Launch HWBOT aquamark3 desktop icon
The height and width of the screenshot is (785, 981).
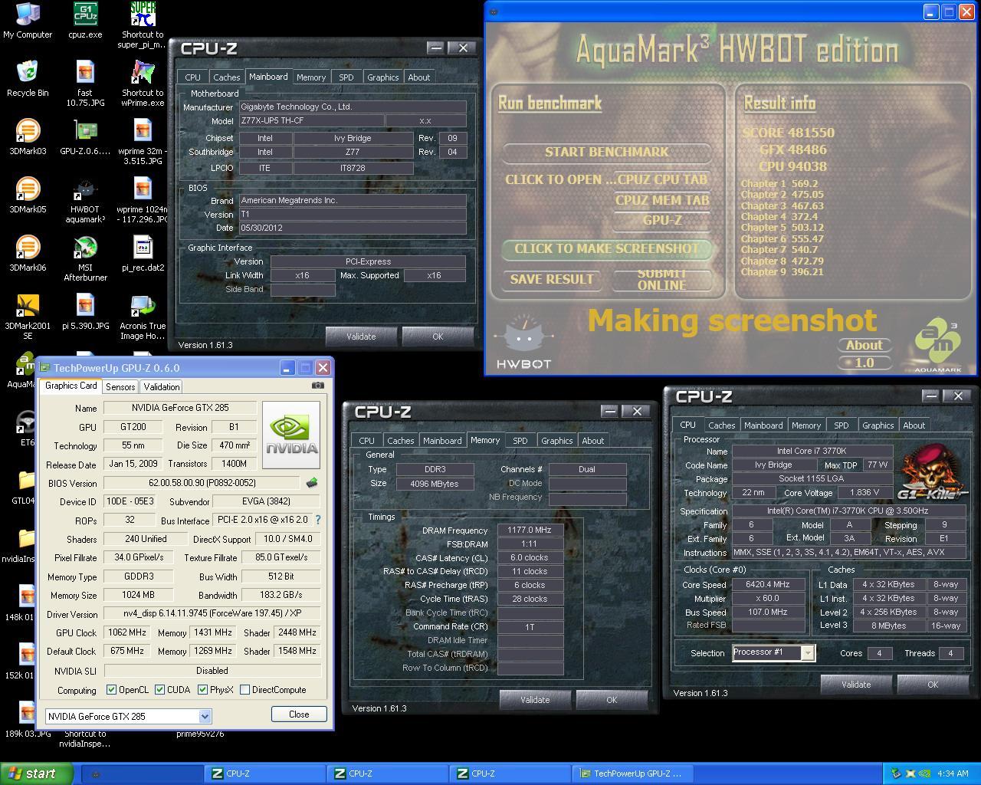coord(85,200)
